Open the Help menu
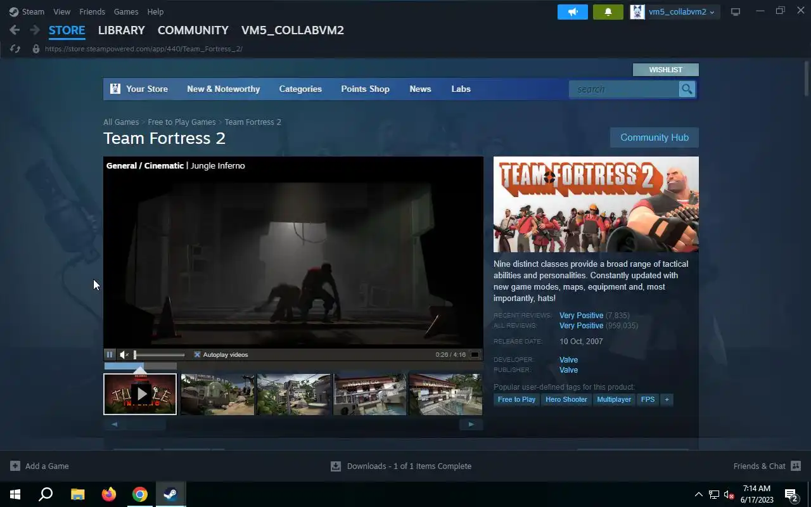Screen dimensions: 811x507 pyautogui.click(x=155, y=12)
